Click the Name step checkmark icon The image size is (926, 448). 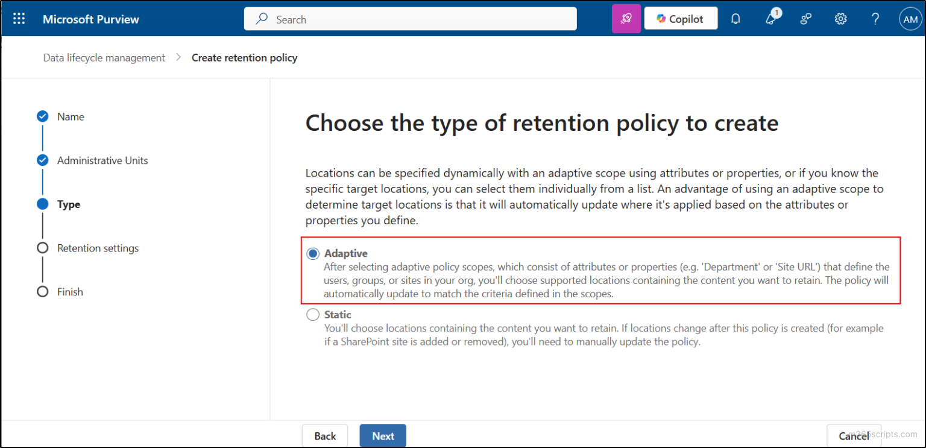42,116
